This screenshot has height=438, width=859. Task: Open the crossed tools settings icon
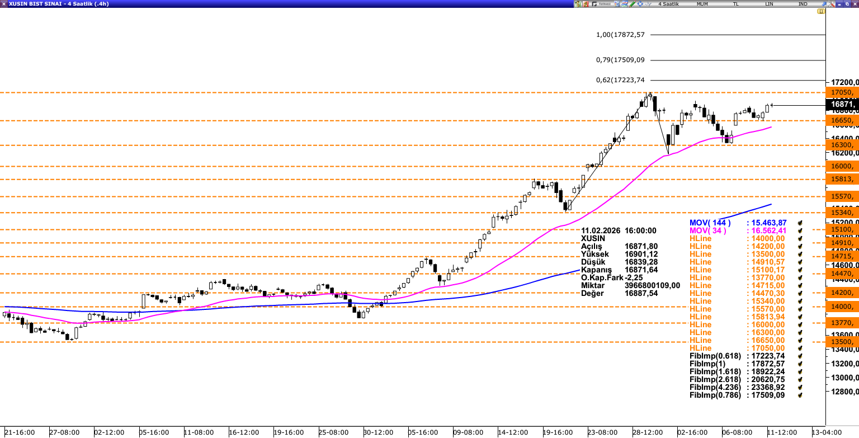click(832, 4)
